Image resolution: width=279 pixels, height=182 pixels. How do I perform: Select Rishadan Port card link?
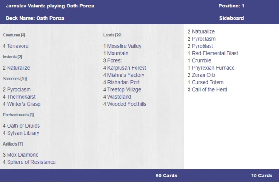123,82
